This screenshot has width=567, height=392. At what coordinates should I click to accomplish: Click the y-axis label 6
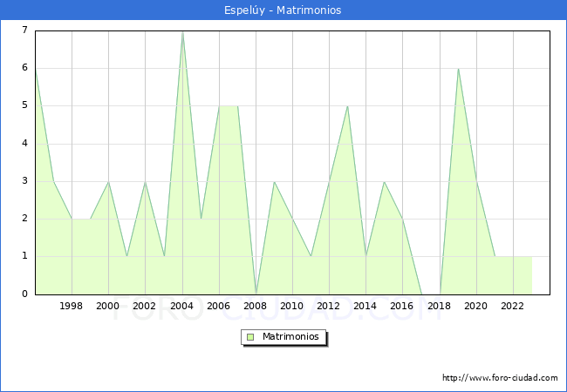(x=24, y=67)
